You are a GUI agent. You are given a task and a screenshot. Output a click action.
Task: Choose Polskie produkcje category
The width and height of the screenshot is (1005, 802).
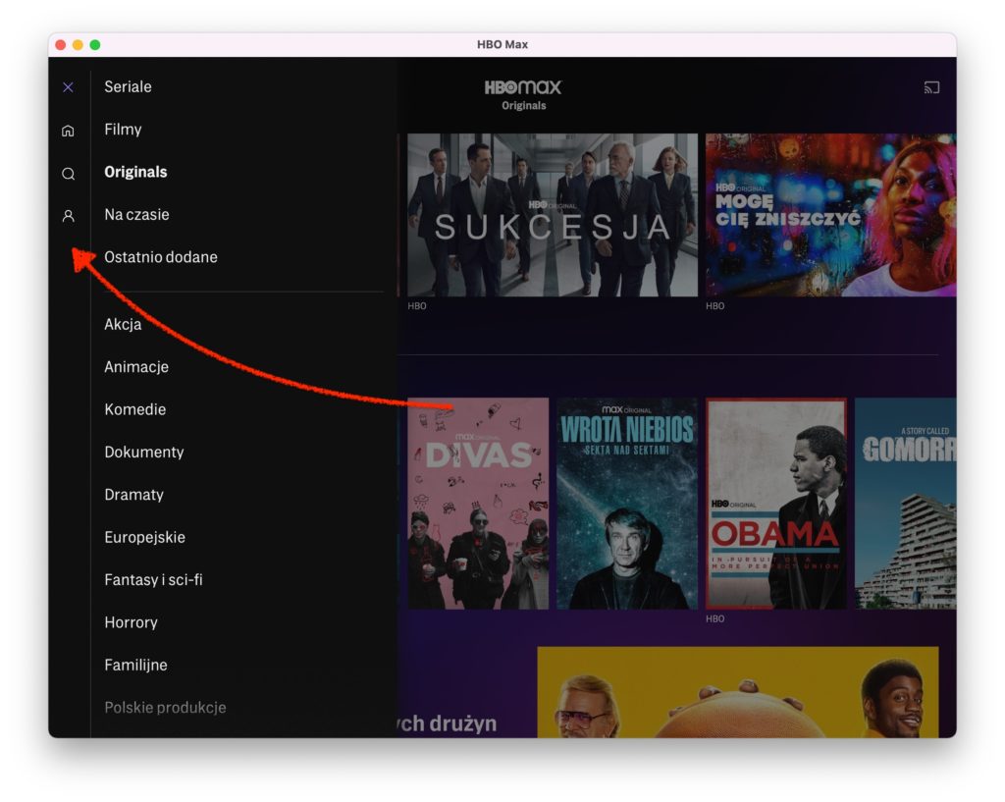coord(165,708)
